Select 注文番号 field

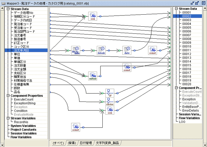(x=20, y=35)
